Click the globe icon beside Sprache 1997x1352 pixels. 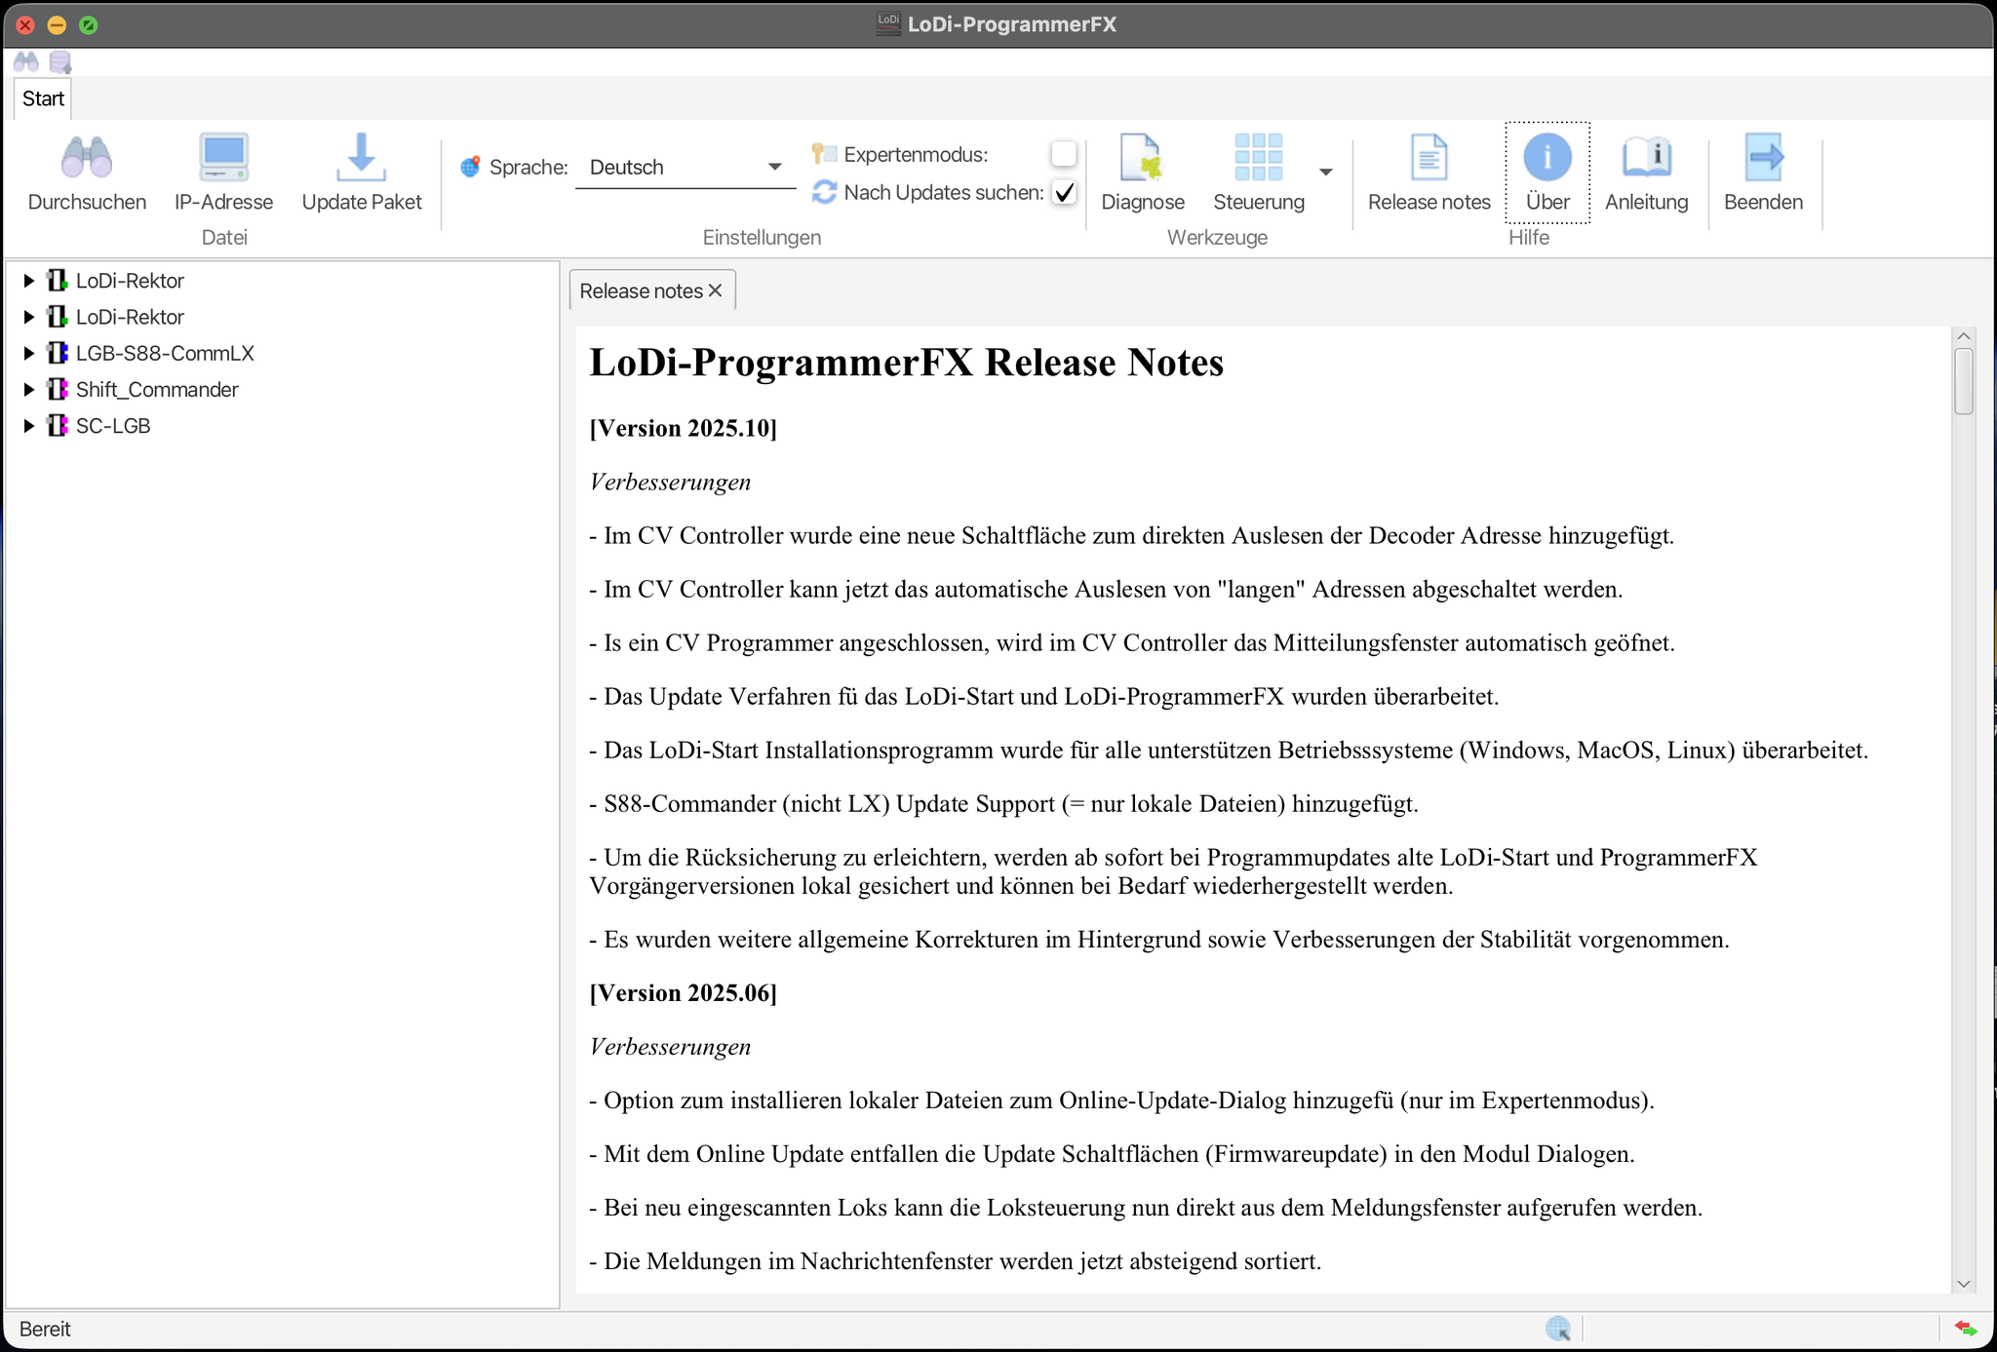470,167
